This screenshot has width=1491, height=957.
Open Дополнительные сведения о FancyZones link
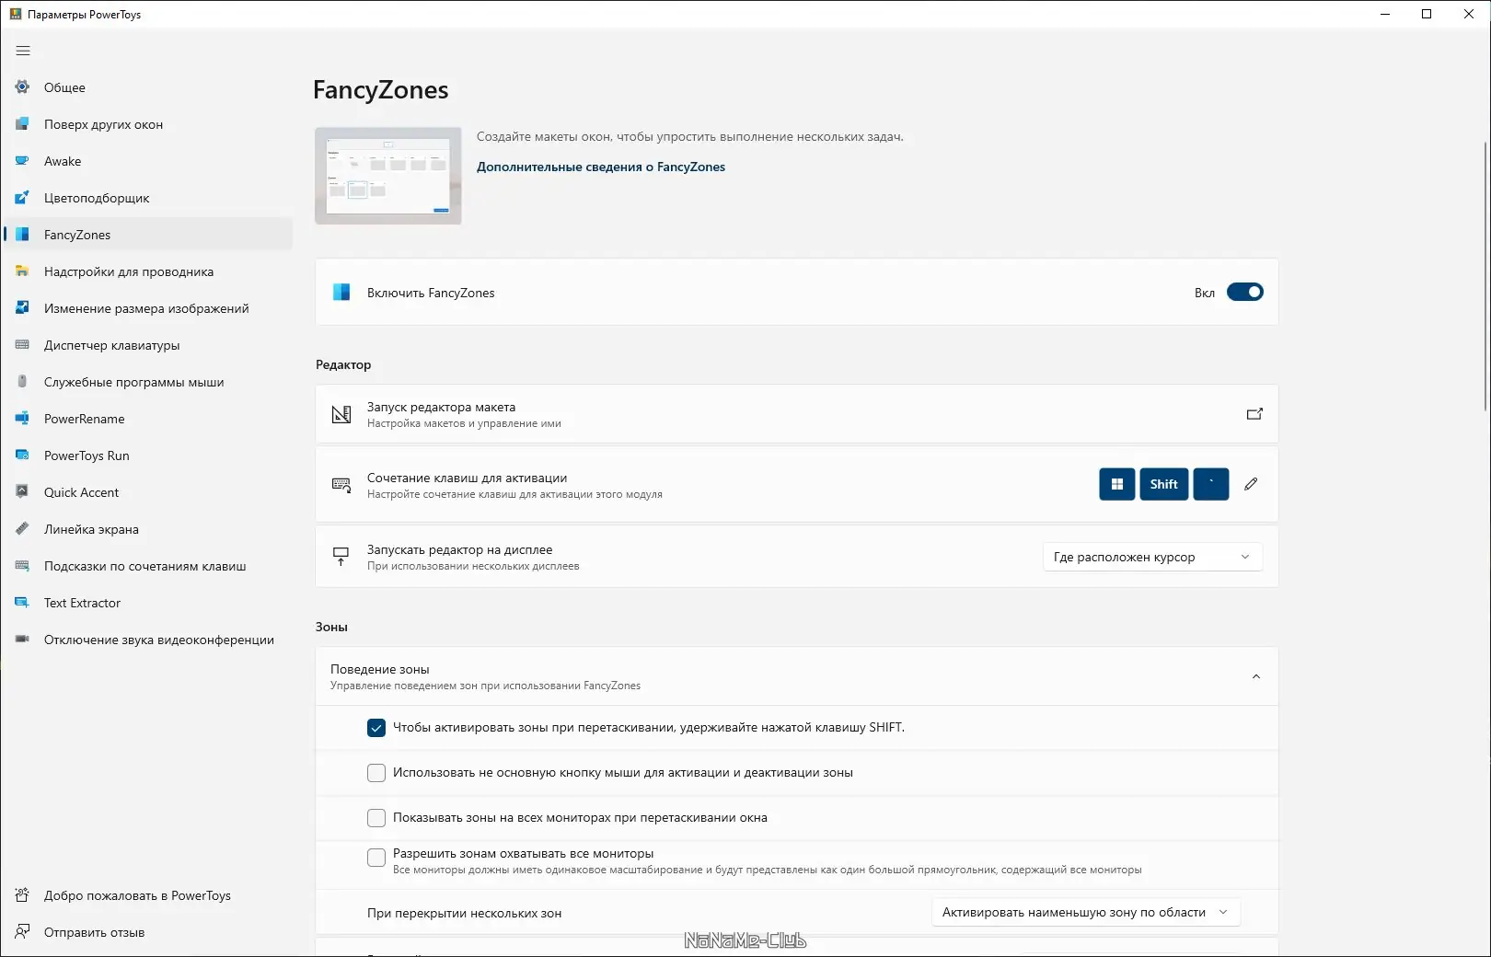[x=601, y=167]
